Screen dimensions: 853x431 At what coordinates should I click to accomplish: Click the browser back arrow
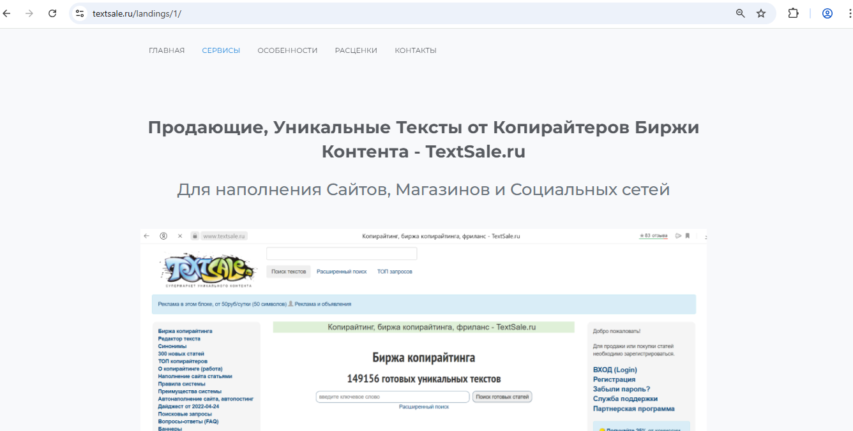pos(8,13)
